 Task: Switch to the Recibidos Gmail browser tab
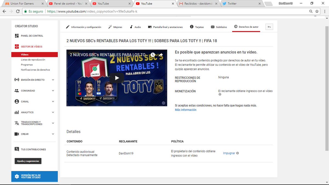[x=198, y=4]
